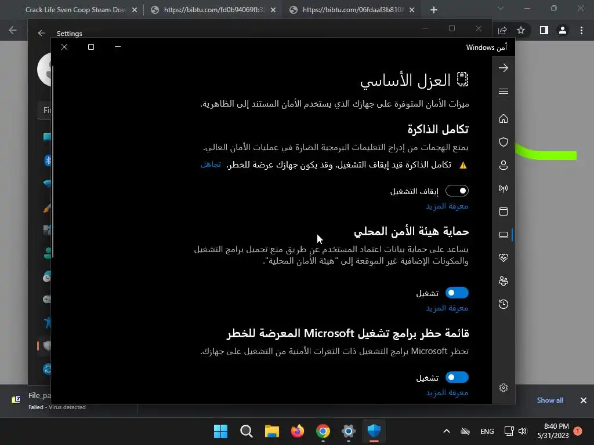This screenshot has width=594, height=445.
Task: Click Show all downloads link
Action: tap(550, 400)
